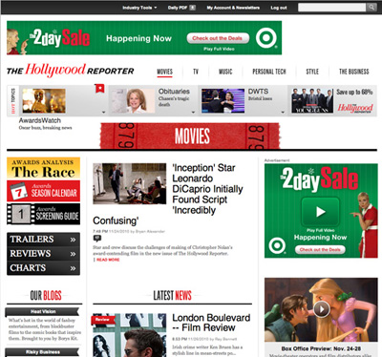
Task: Click Check out the Deals banner button
Action: (x=218, y=38)
